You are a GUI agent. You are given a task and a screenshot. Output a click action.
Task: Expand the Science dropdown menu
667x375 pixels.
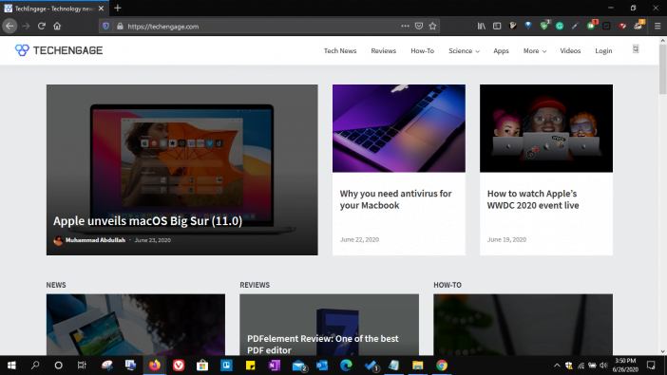tap(464, 50)
